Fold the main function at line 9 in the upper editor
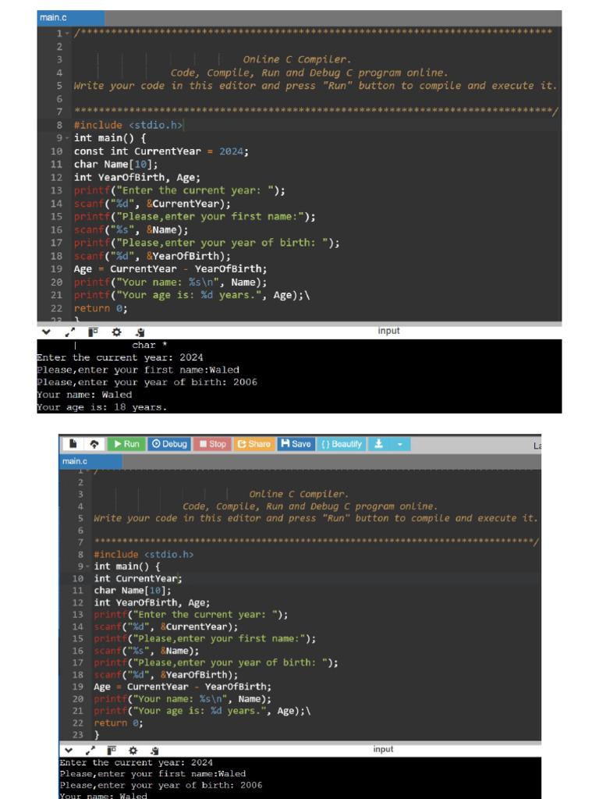The image size is (599, 799). pos(67,138)
